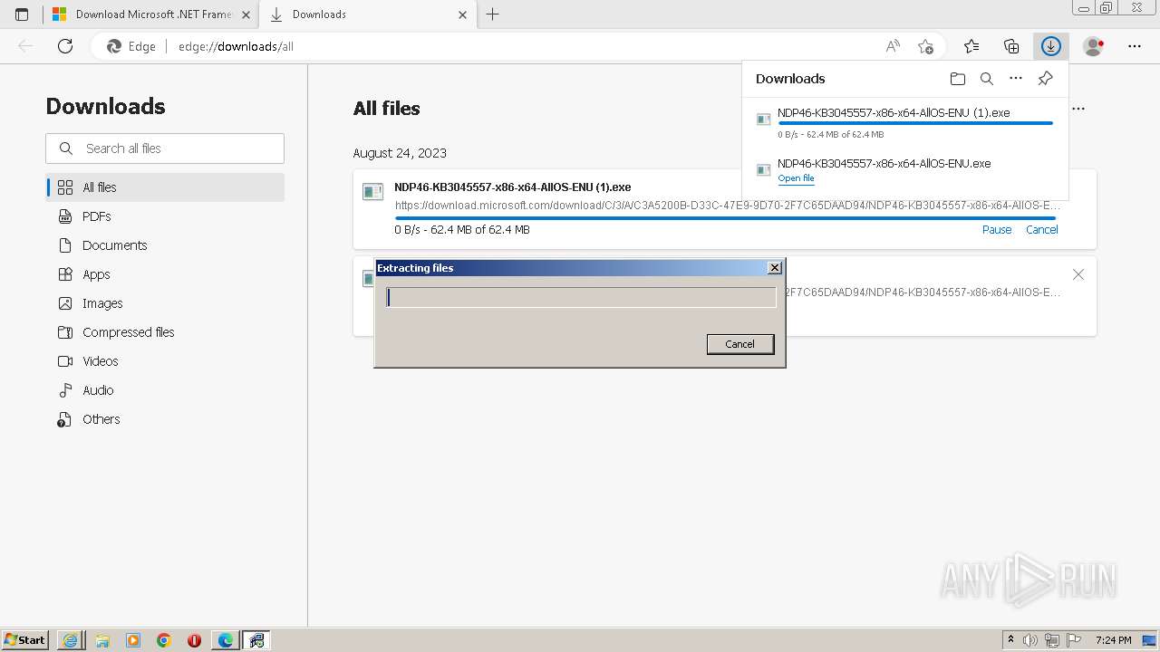The image size is (1160, 652).
Task: Show hidden system tray icons
Action: point(1010,640)
